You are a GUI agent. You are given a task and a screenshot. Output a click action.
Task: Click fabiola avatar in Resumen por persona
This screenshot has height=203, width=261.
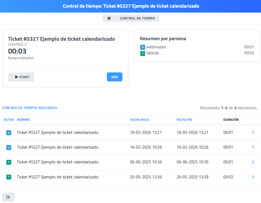pyautogui.click(x=142, y=53)
